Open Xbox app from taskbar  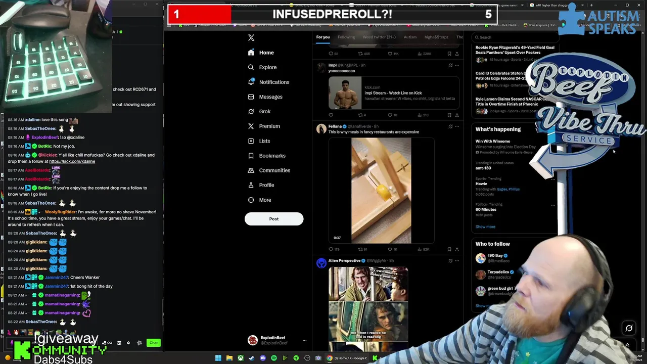[241, 358]
